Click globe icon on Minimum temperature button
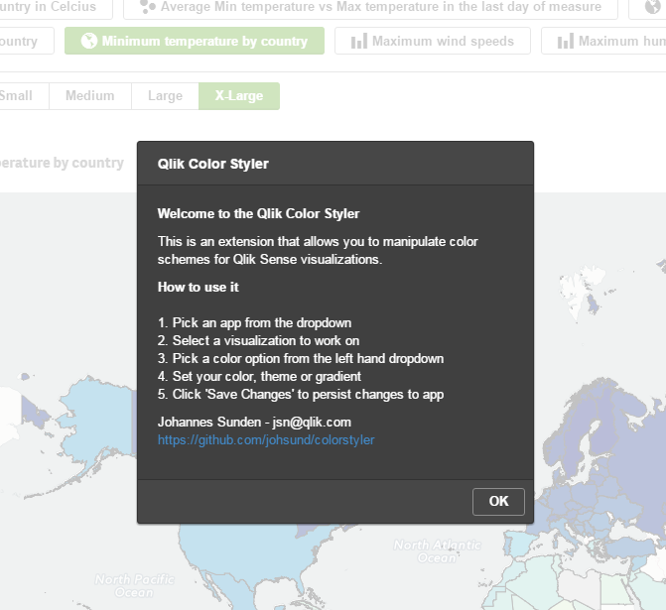 pos(89,41)
